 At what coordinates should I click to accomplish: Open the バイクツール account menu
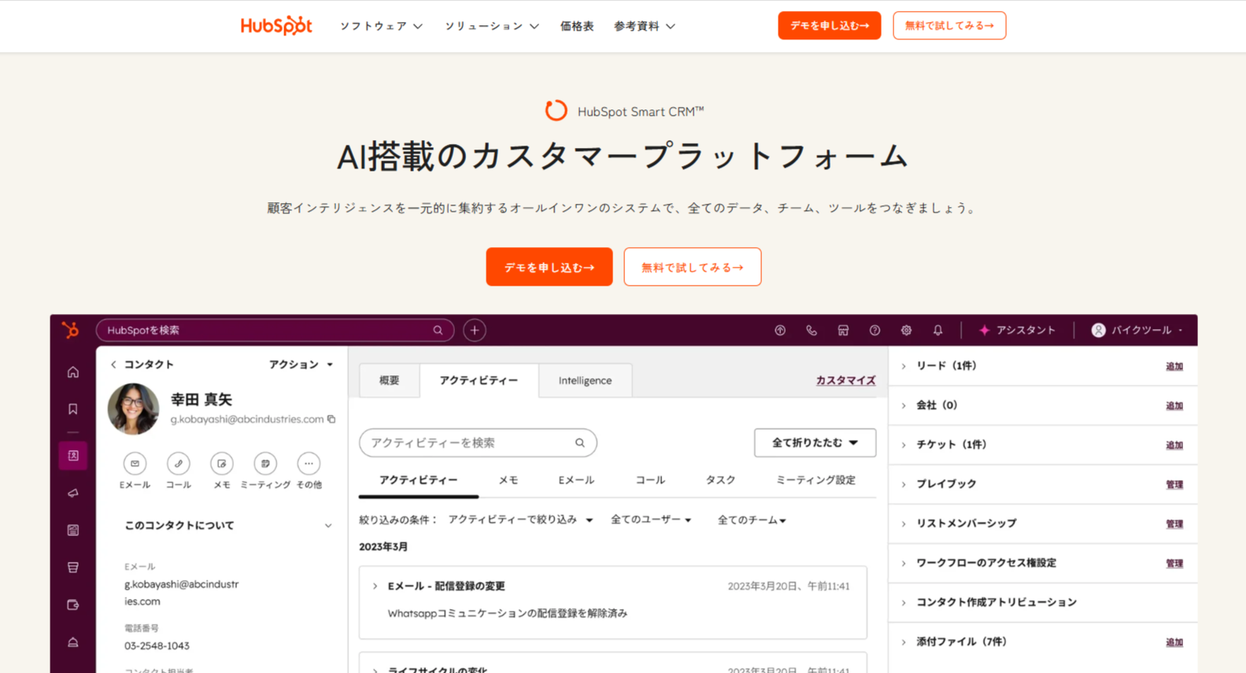click(1137, 331)
